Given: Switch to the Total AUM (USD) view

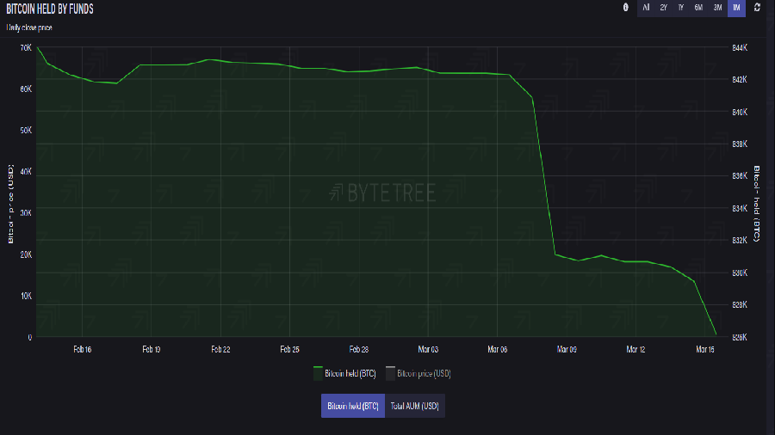Looking at the screenshot, I should click(415, 406).
